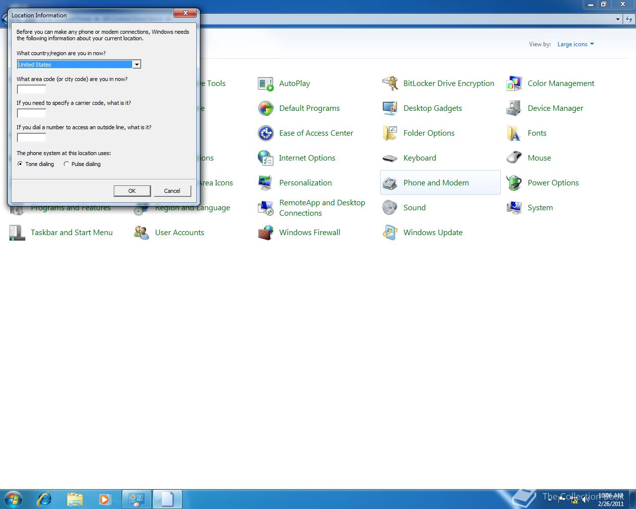
Task: Click the Internet Options icon
Action: [x=266, y=158]
